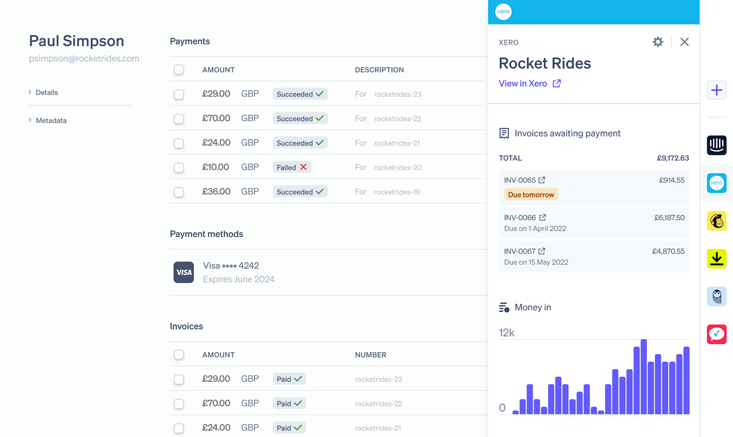Viewport: 733px width, 437px height.
Task: Check the rocketrides-22 invoice checkbox
Action: point(179,403)
